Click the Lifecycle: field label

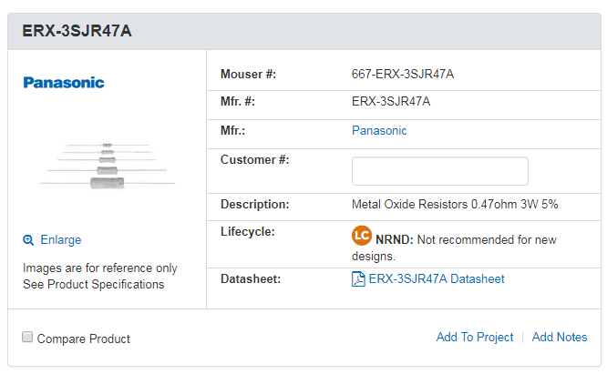coord(247,231)
